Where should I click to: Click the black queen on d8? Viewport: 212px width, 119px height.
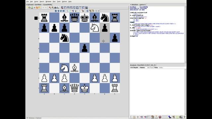75,18
